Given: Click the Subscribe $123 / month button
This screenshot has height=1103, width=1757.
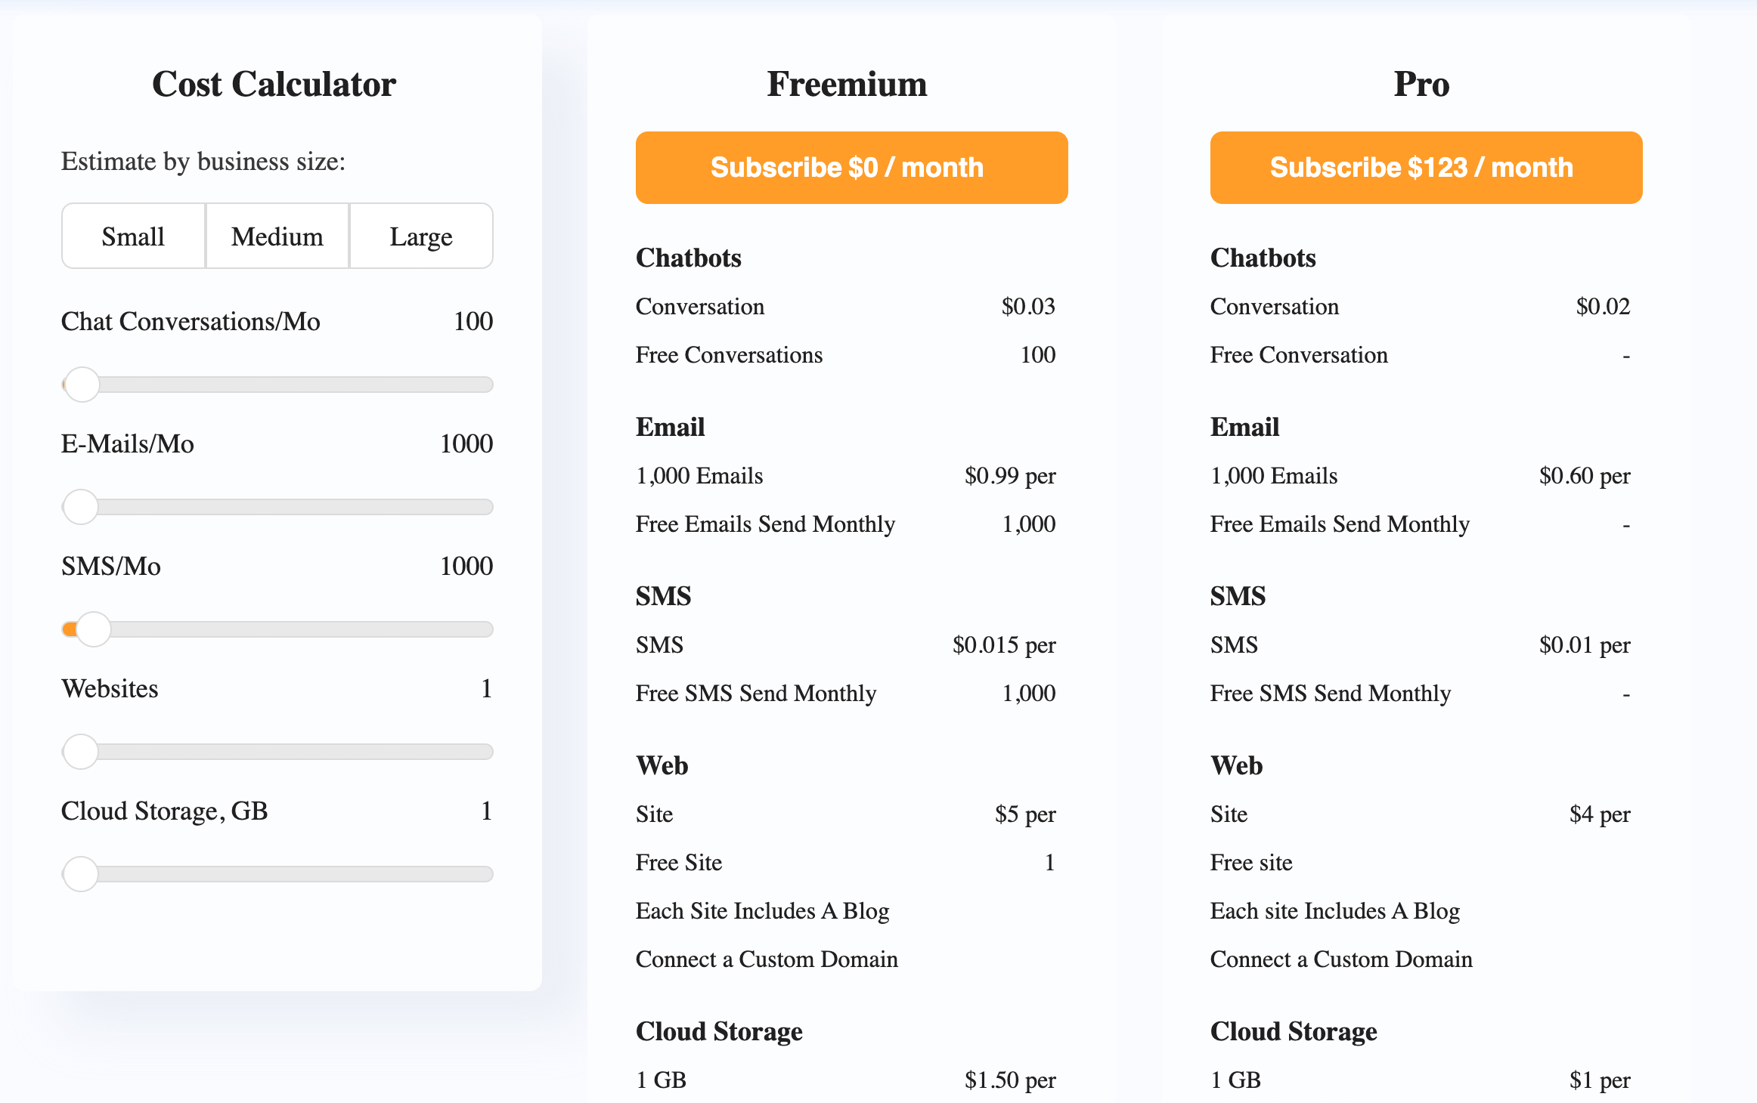Looking at the screenshot, I should click(x=1426, y=168).
